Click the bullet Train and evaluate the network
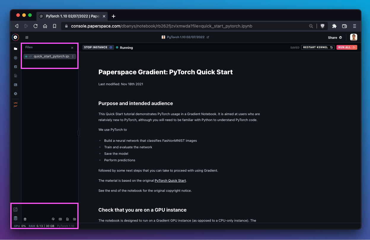The width and height of the screenshot is (370, 240). pyautogui.click(x=128, y=147)
